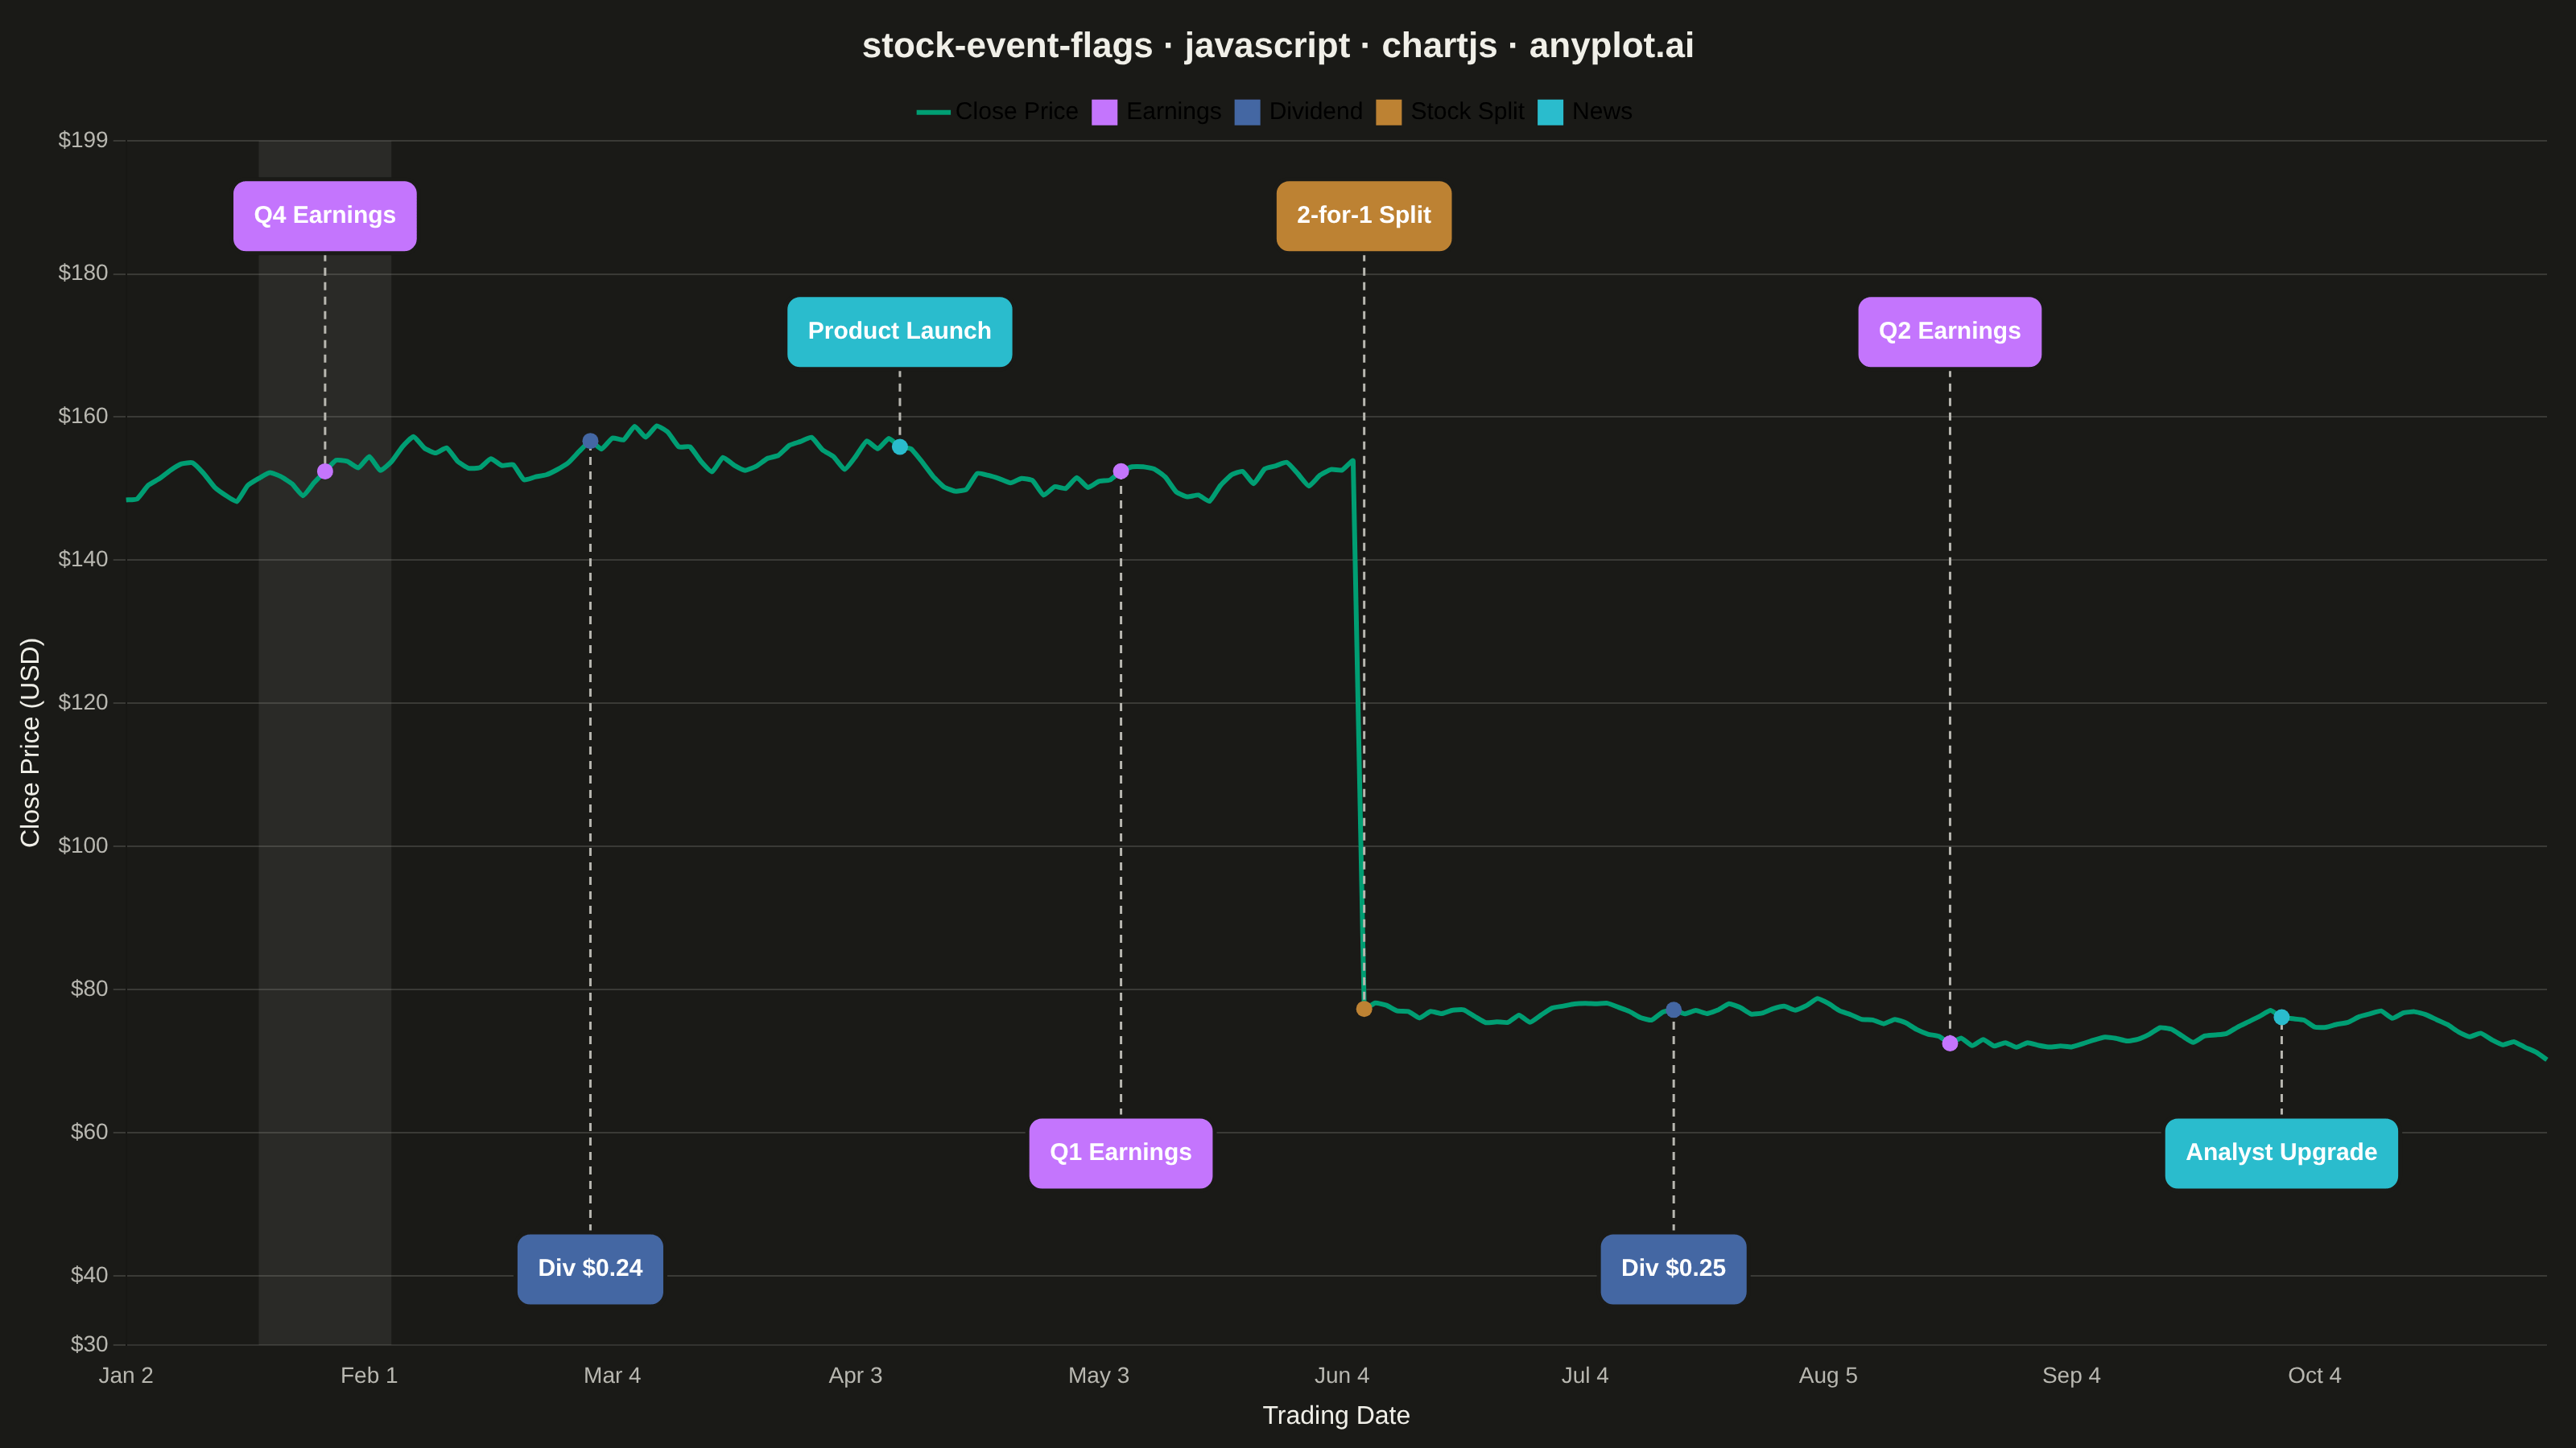
Task: Select the Q4 Earnings event flag
Action: (325, 216)
